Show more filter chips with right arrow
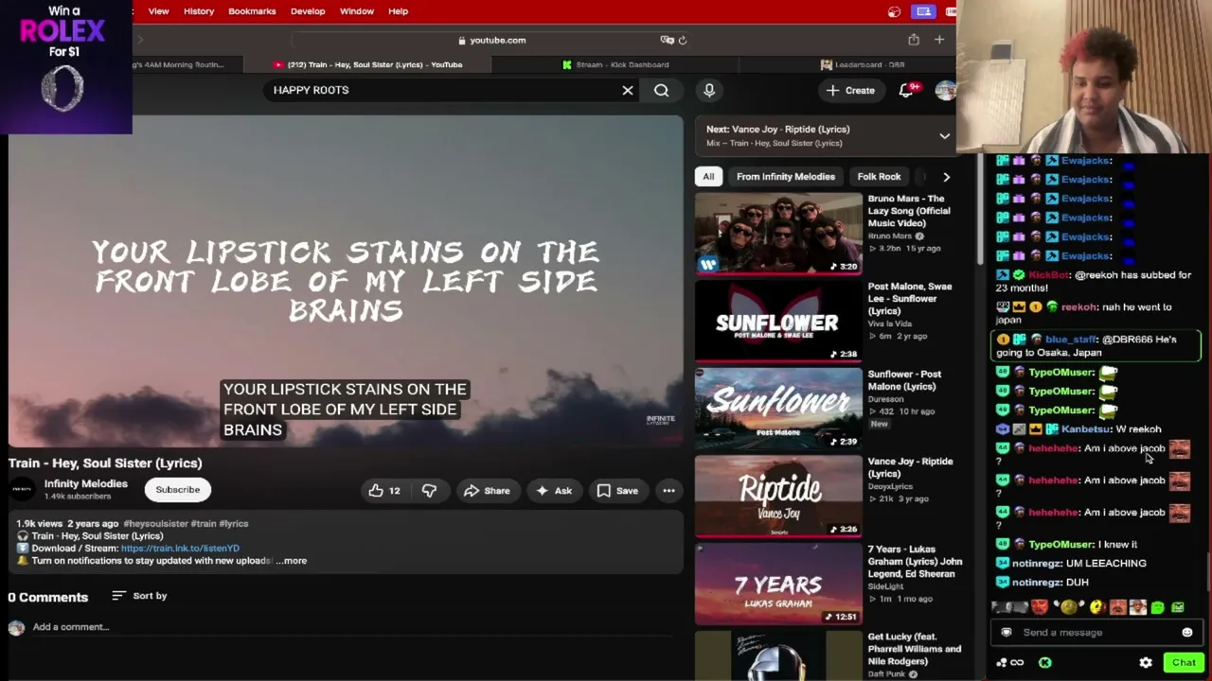Screen dimensions: 1212x681 point(946,176)
